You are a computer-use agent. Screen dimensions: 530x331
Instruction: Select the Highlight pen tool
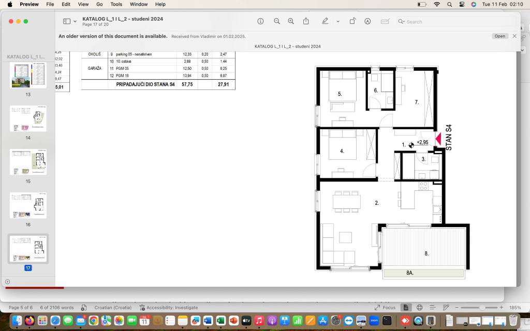tap(325, 21)
